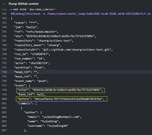Click the "author": { line
The image size is (152, 135).
pos(33,112)
